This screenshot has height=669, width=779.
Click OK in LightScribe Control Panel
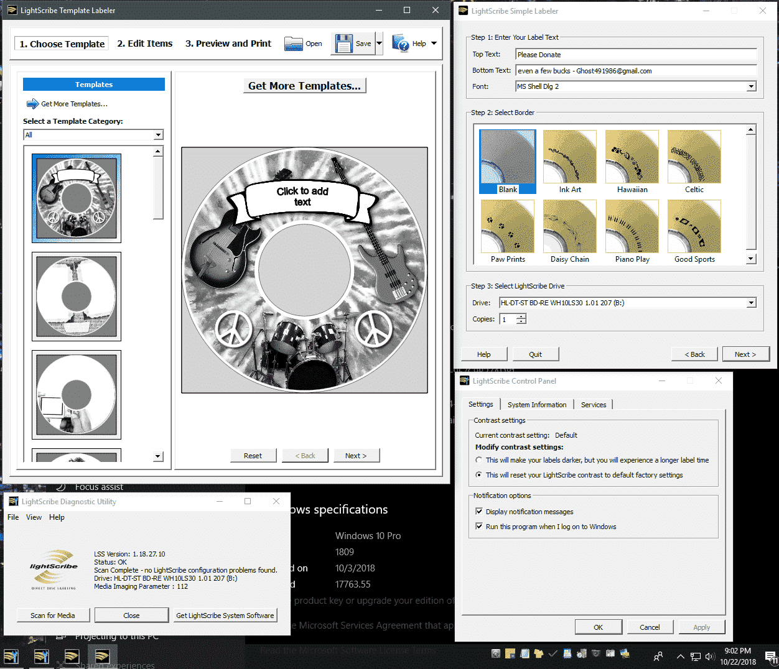(598, 627)
